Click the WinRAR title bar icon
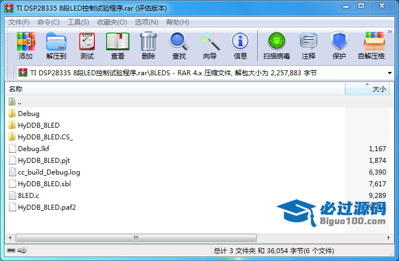The width and height of the screenshot is (399, 261). [x=9, y=8]
